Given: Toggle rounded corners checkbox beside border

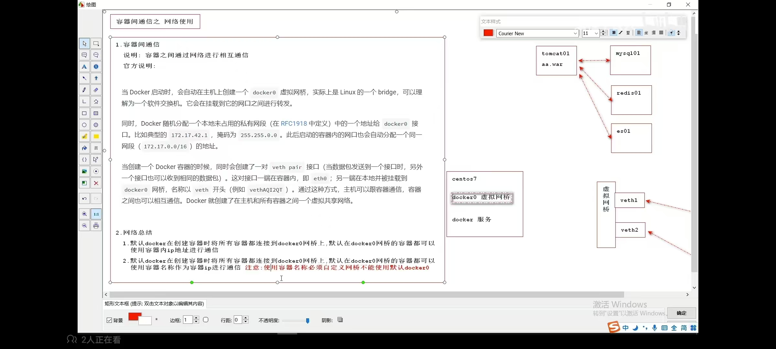Looking at the screenshot, I should pos(206,320).
